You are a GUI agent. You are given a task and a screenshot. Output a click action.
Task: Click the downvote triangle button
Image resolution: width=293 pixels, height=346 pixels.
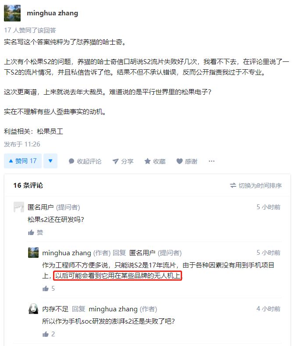pos(50,161)
